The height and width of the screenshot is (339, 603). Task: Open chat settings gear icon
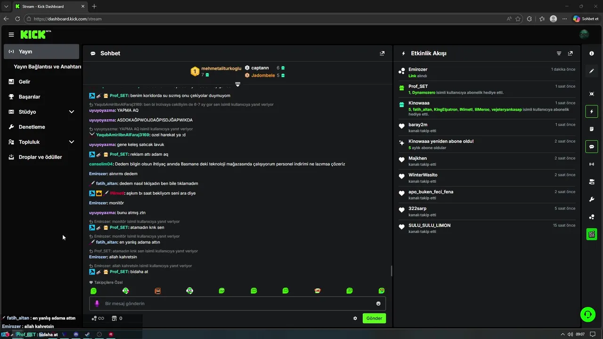(x=355, y=318)
